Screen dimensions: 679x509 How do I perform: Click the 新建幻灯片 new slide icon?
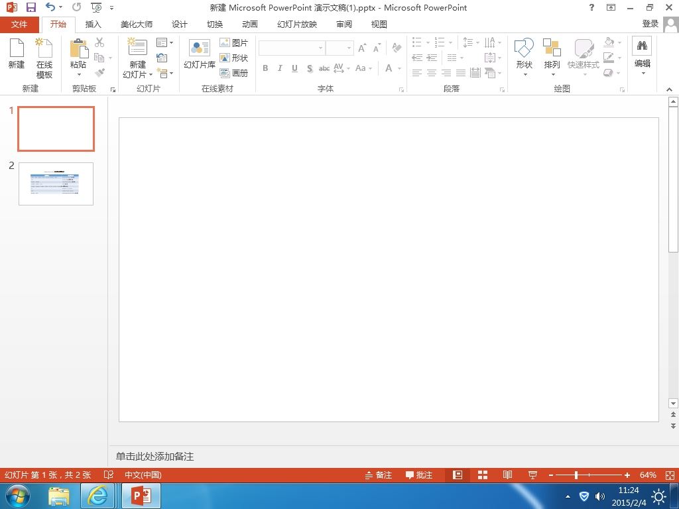pyautogui.click(x=137, y=48)
